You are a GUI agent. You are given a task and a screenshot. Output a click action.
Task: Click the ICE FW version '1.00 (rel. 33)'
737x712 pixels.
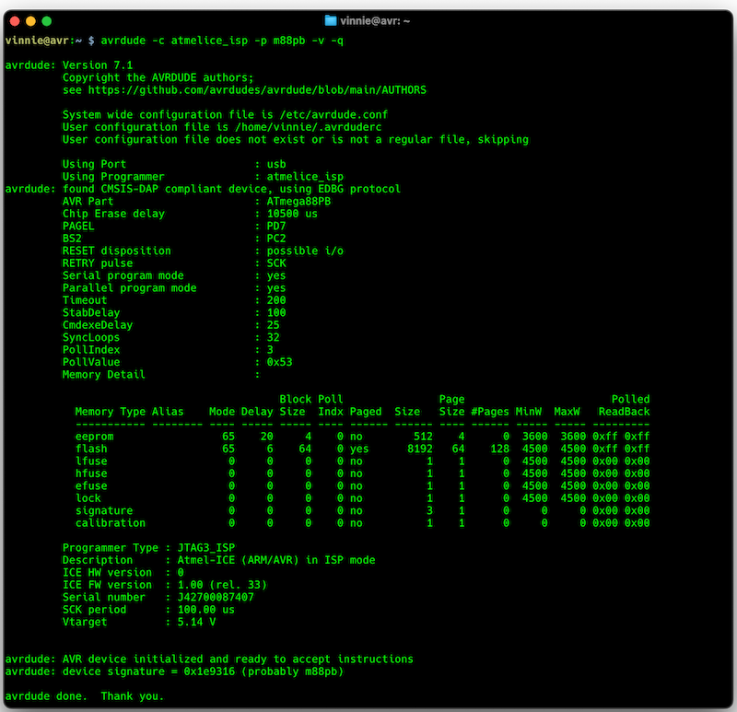[x=222, y=585]
